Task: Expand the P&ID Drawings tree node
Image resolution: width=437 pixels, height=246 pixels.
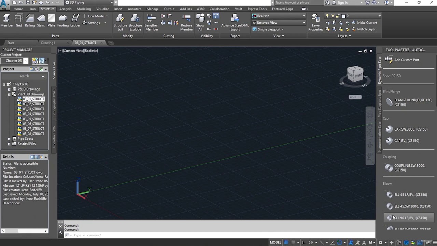Action: pyautogui.click(x=9, y=89)
